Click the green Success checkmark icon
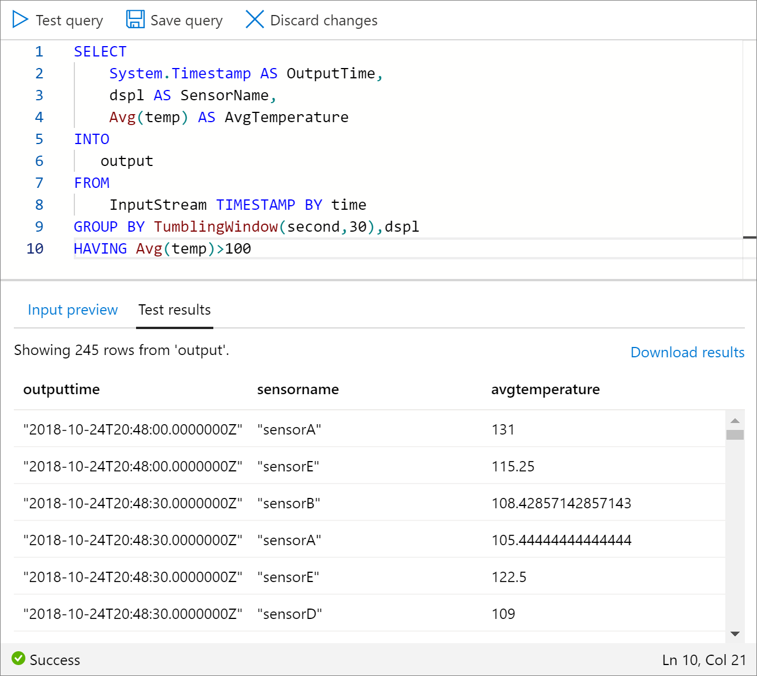Image resolution: width=757 pixels, height=676 pixels. pos(18,658)
